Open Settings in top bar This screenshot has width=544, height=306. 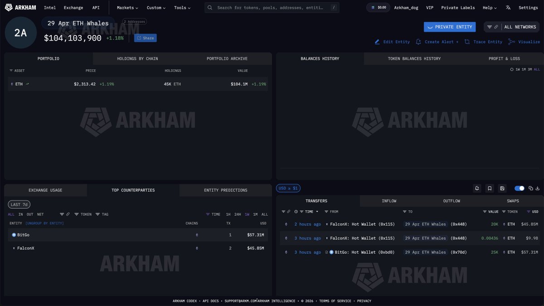click(x=528, y=8)
